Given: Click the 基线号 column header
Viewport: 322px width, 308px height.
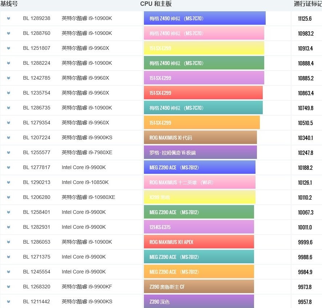Looking at the screenshot, I should [x=9, y=4].
